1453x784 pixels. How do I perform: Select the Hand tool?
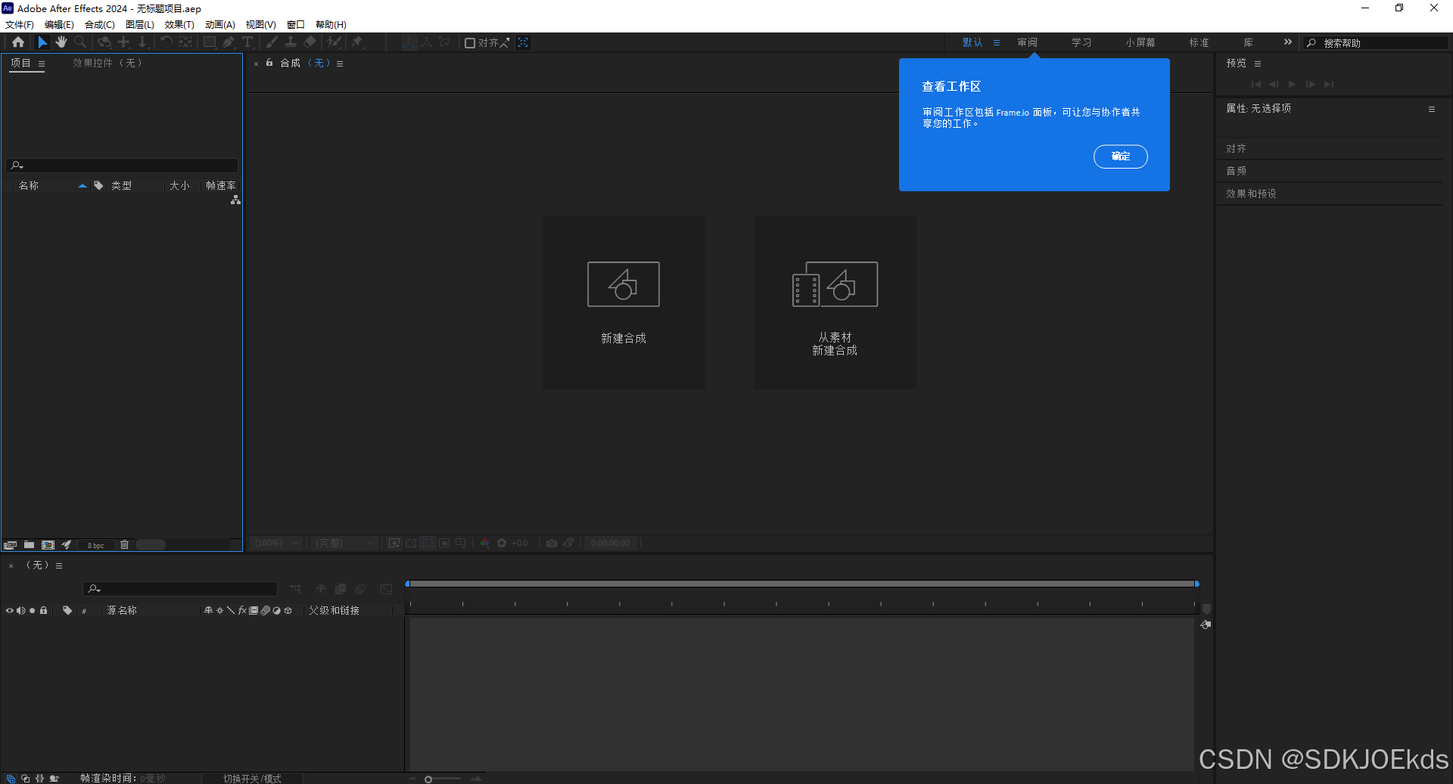pos(61,42)
